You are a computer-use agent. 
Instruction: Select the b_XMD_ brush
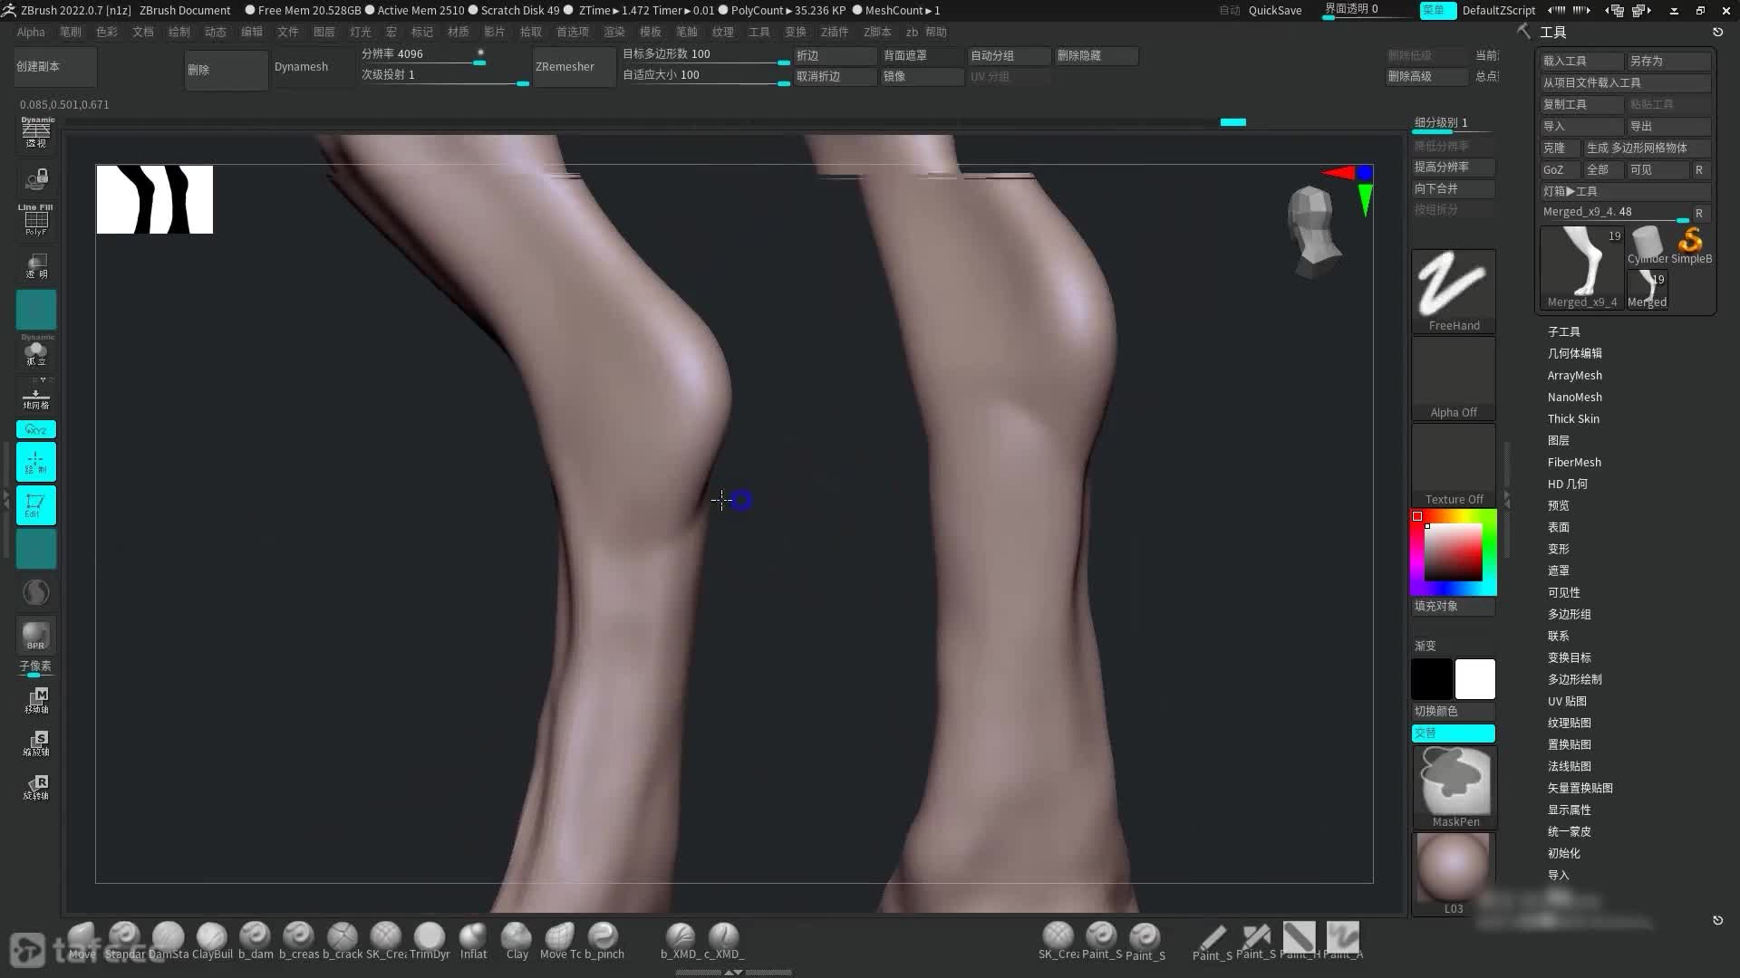(680, 940)
